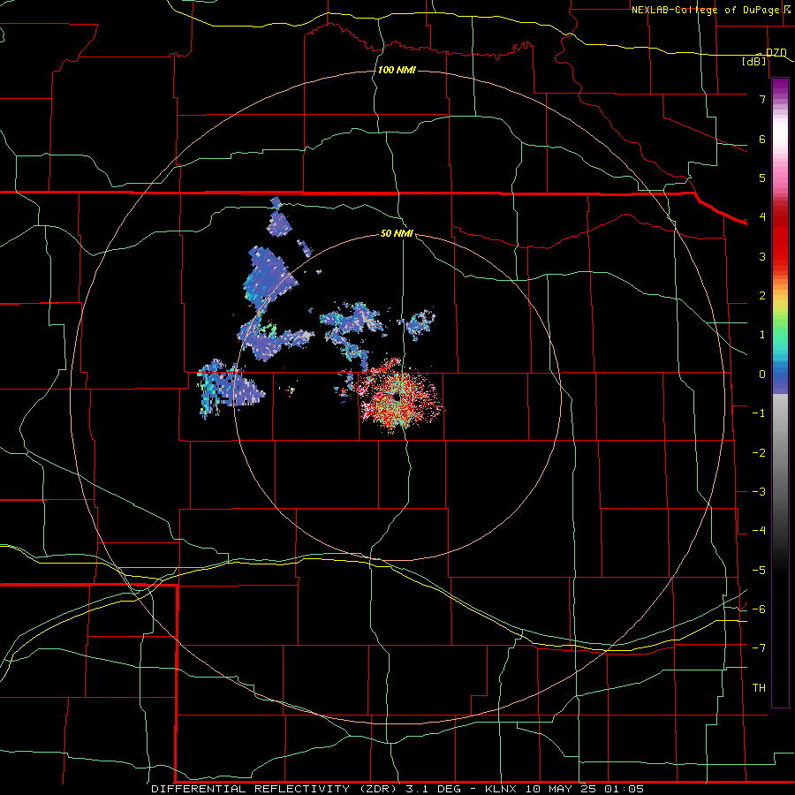Click the -3 value on the scale
This screenshot has width=795, height=795.
pos(759,492)
